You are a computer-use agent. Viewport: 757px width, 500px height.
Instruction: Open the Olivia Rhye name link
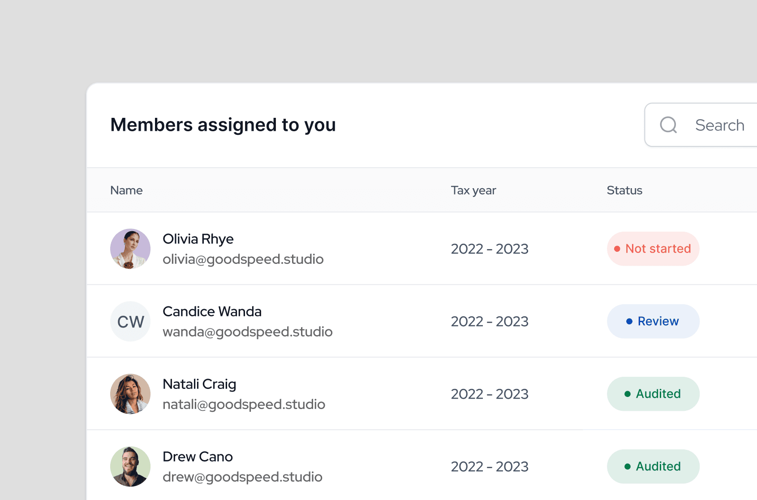[198, 239]
